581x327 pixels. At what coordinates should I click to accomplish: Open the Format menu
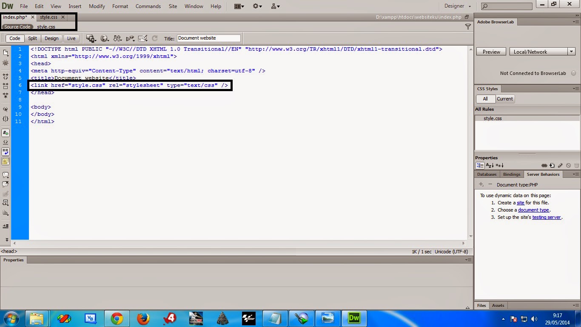120,6
